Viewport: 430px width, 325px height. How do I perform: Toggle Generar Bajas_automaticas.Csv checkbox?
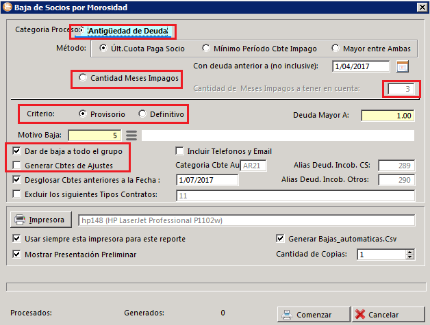[x=279, y=239]
